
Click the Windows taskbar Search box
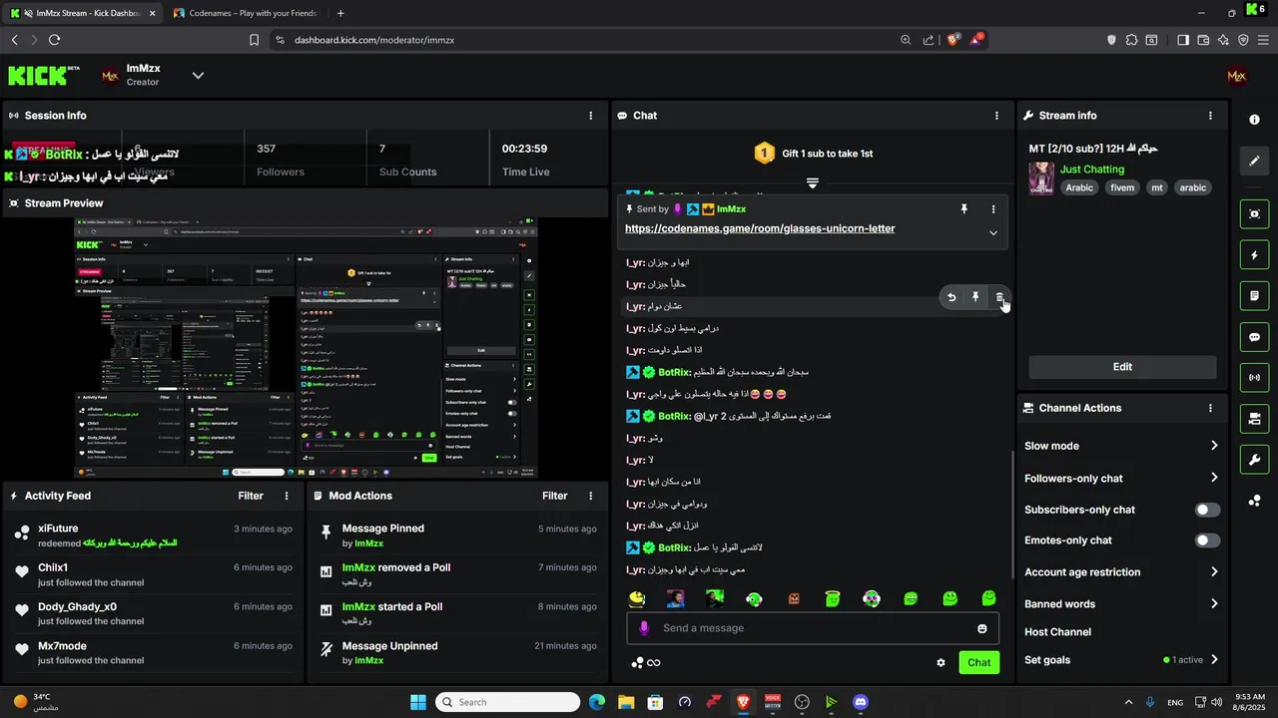point(507,702)
